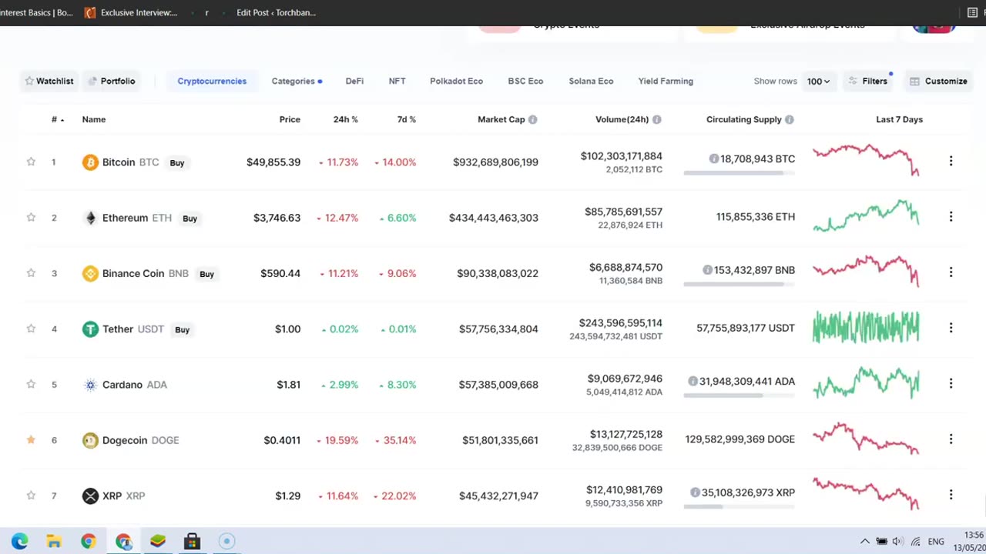This screenshot has height=554, width=986.
Task: Toggle the Cardano watchlist star
Action: 31,384
